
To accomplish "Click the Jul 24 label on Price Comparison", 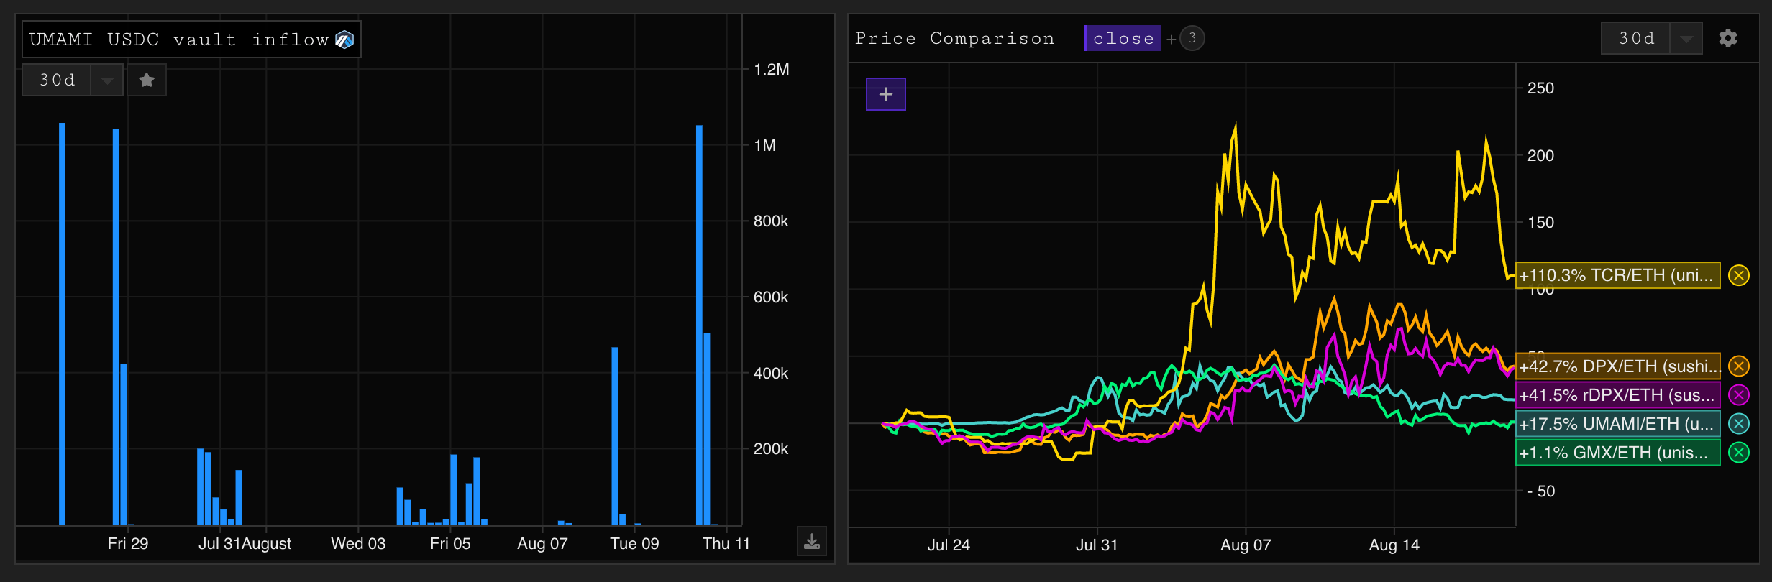I will click(949, 545).
